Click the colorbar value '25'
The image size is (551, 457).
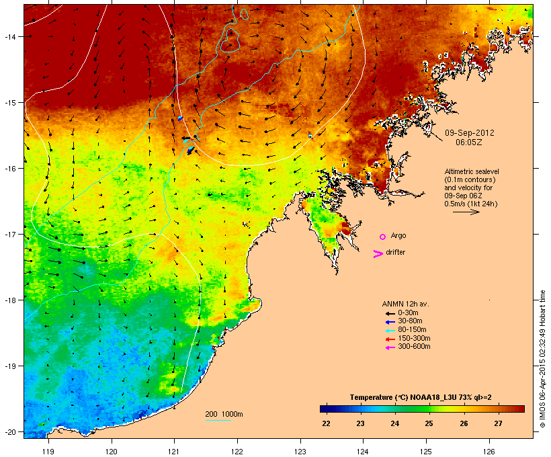429,423
